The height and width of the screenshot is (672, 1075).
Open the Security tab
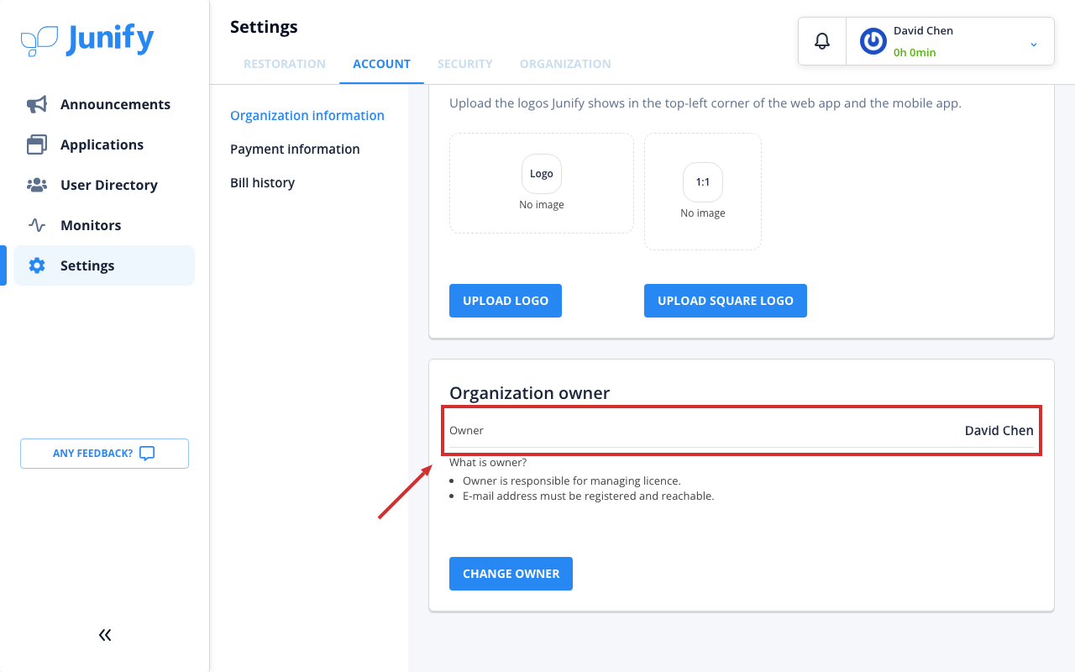pyautogui.click(x=465, y=64)
